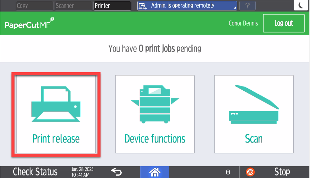Switch to the Copy tab
The image size is (310, 178).
[34, 5]
